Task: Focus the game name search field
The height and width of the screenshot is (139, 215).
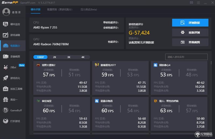Action: (186, 57)
